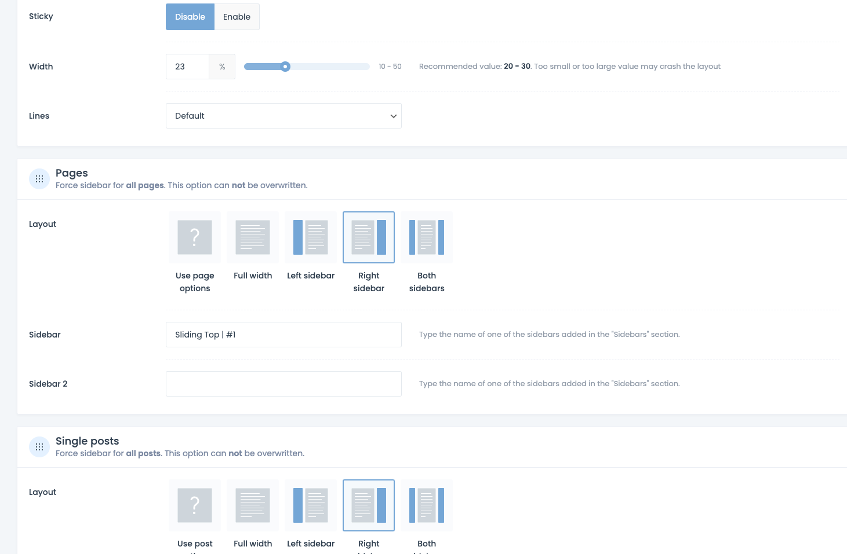The width and height of the screenshot is (847, 554).
Task: Click the Sidebar 2 label
Action: (x=48, y=384)
